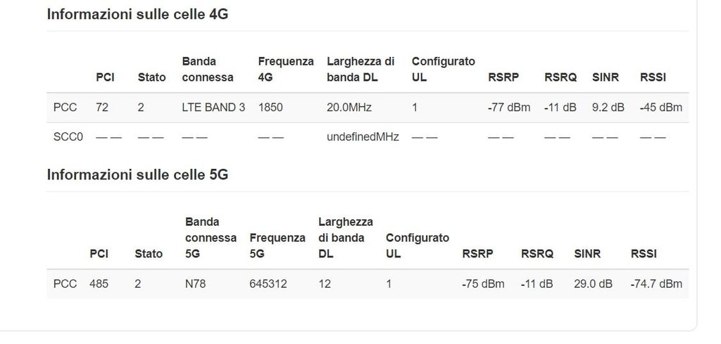Click the "Frequenza 4G" column header
Viewport: 721px width, 344px height.
[286, 70]
